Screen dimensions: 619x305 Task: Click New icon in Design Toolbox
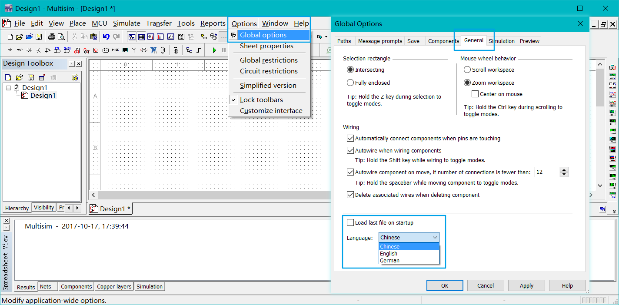[8, 77]
